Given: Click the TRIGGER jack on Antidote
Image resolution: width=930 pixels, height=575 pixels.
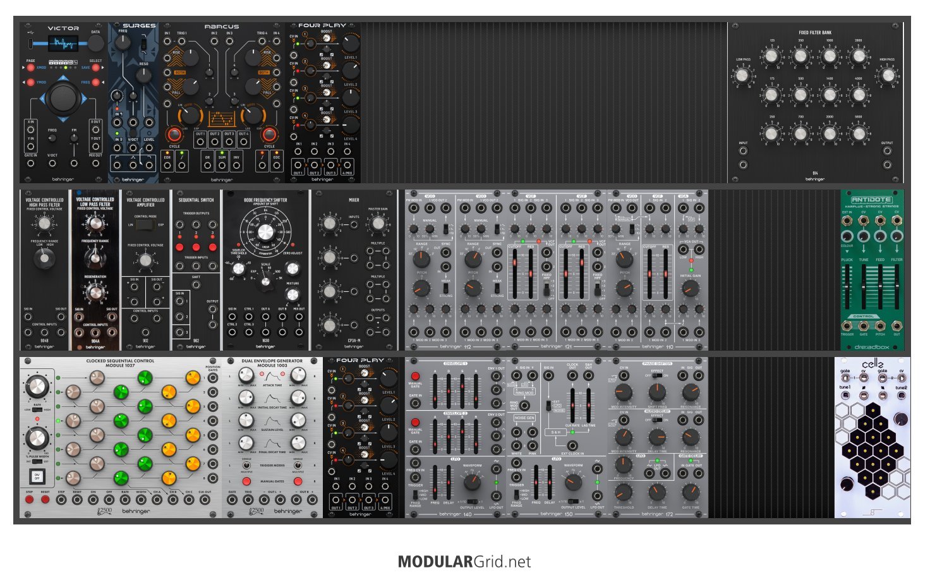Looking at the screenshot, I should click(x=847, y=326).
